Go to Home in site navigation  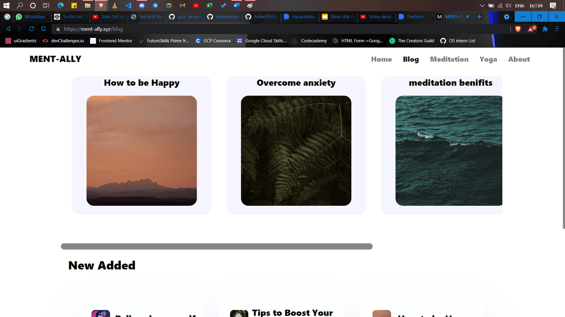pos(381,59)
